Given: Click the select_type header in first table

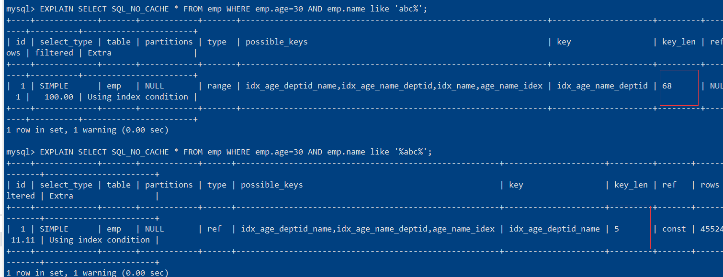Looking at the screenshot, I should (66, 42).
